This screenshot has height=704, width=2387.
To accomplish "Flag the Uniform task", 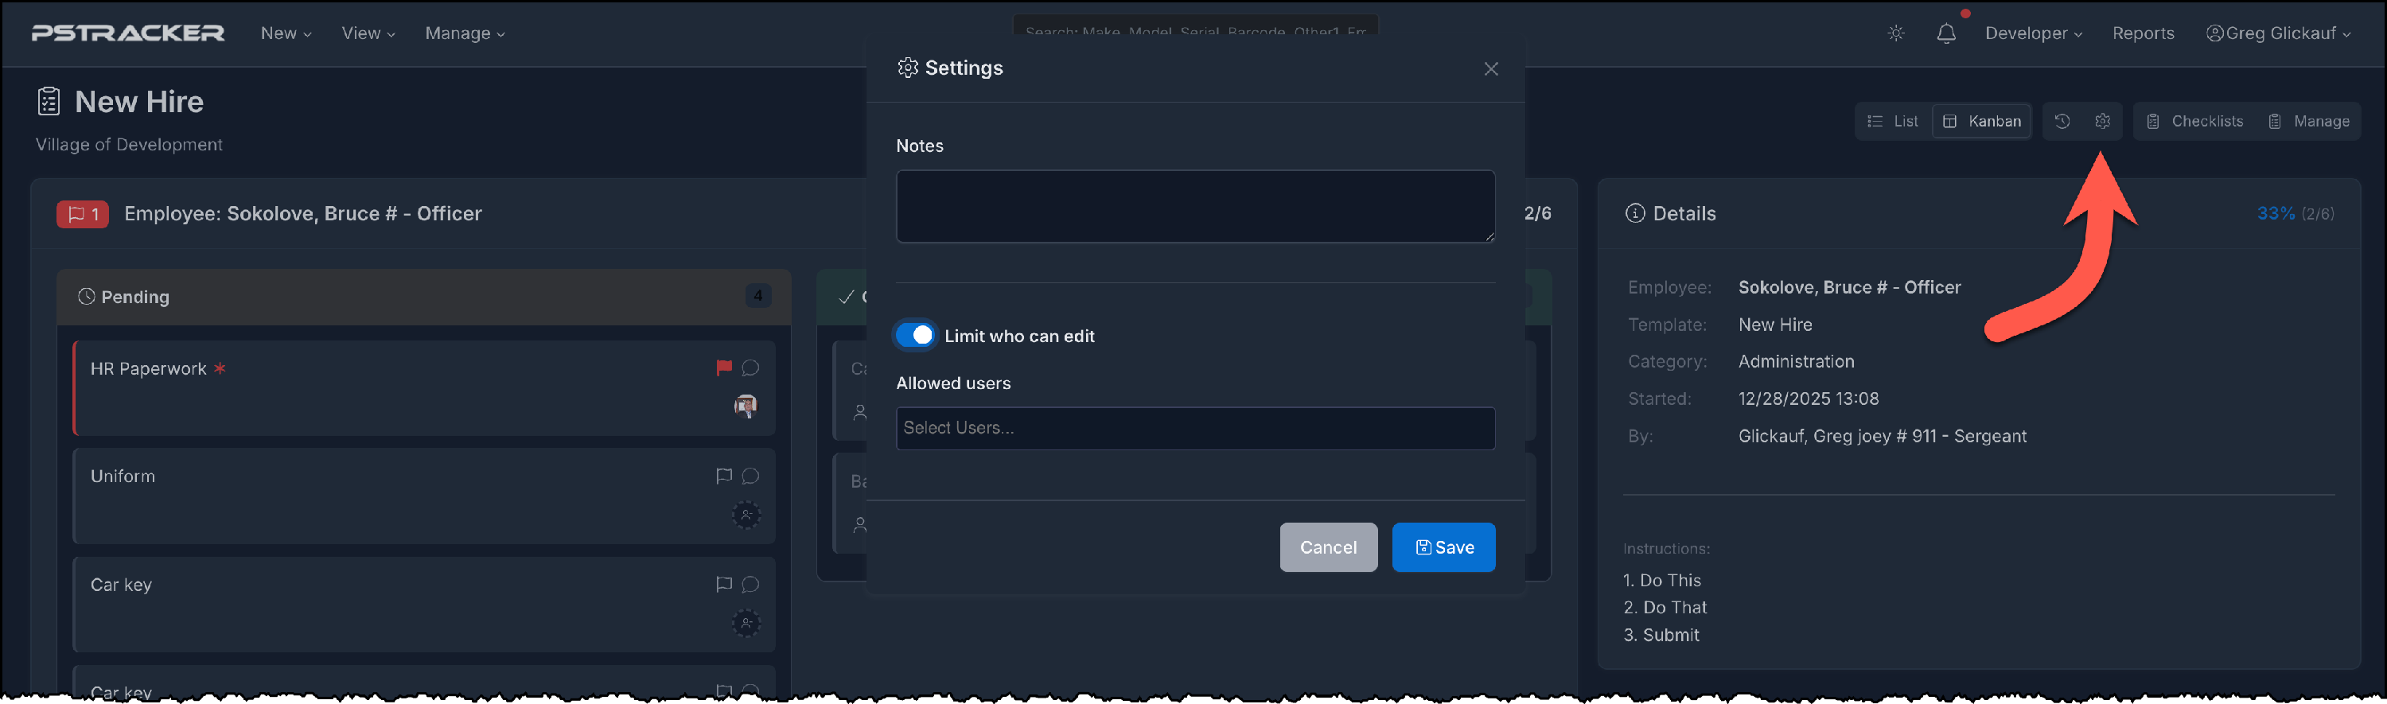I will tap(724, 476).
